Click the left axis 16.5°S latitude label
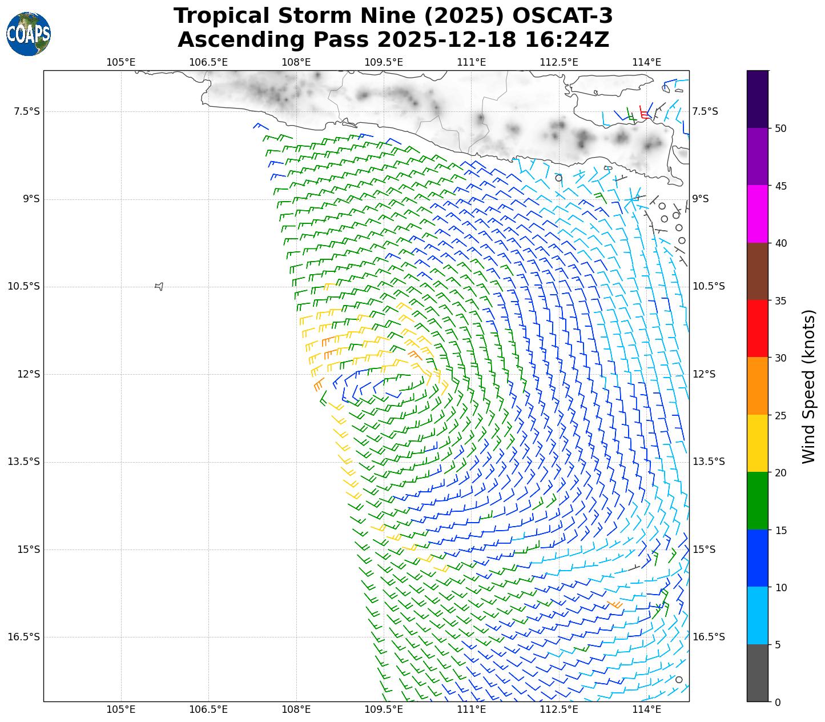 pyautogui.click(x=23, y=637)
